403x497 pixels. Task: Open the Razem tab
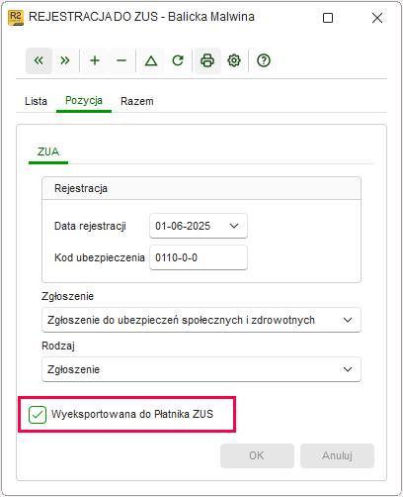[137, 101]
